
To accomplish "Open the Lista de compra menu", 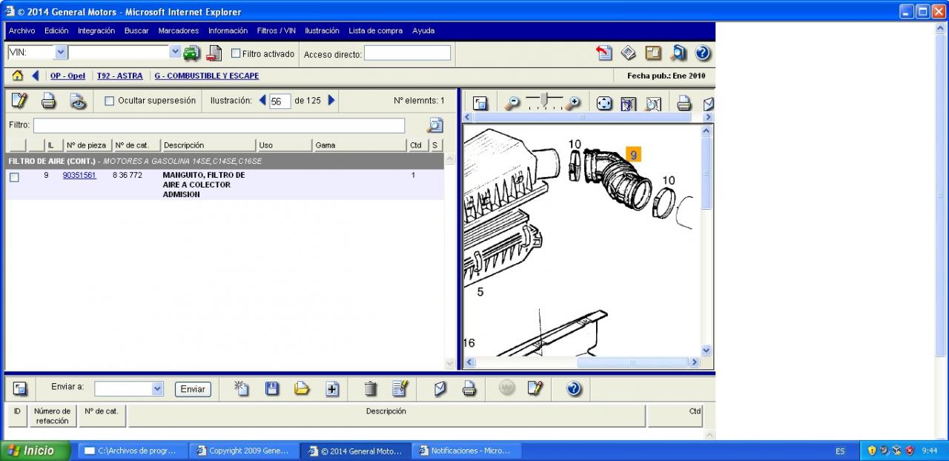I will (x=375, y=31).
